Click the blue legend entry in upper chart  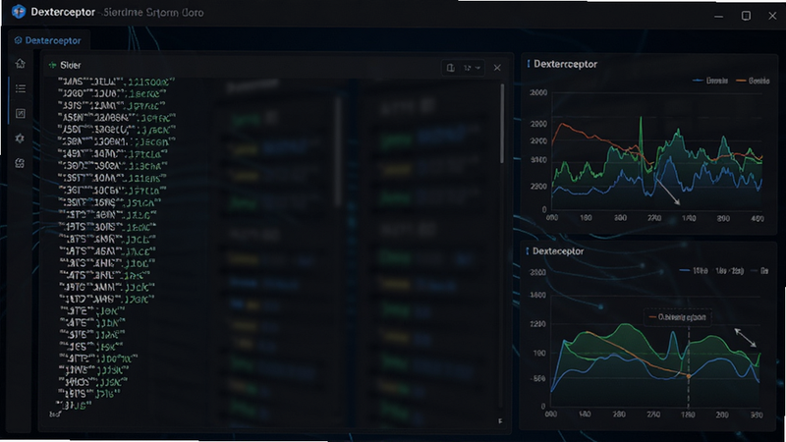click(x=709, y=81)
